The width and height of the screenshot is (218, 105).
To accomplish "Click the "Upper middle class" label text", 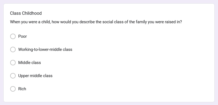I will click(x=35, y=76).
